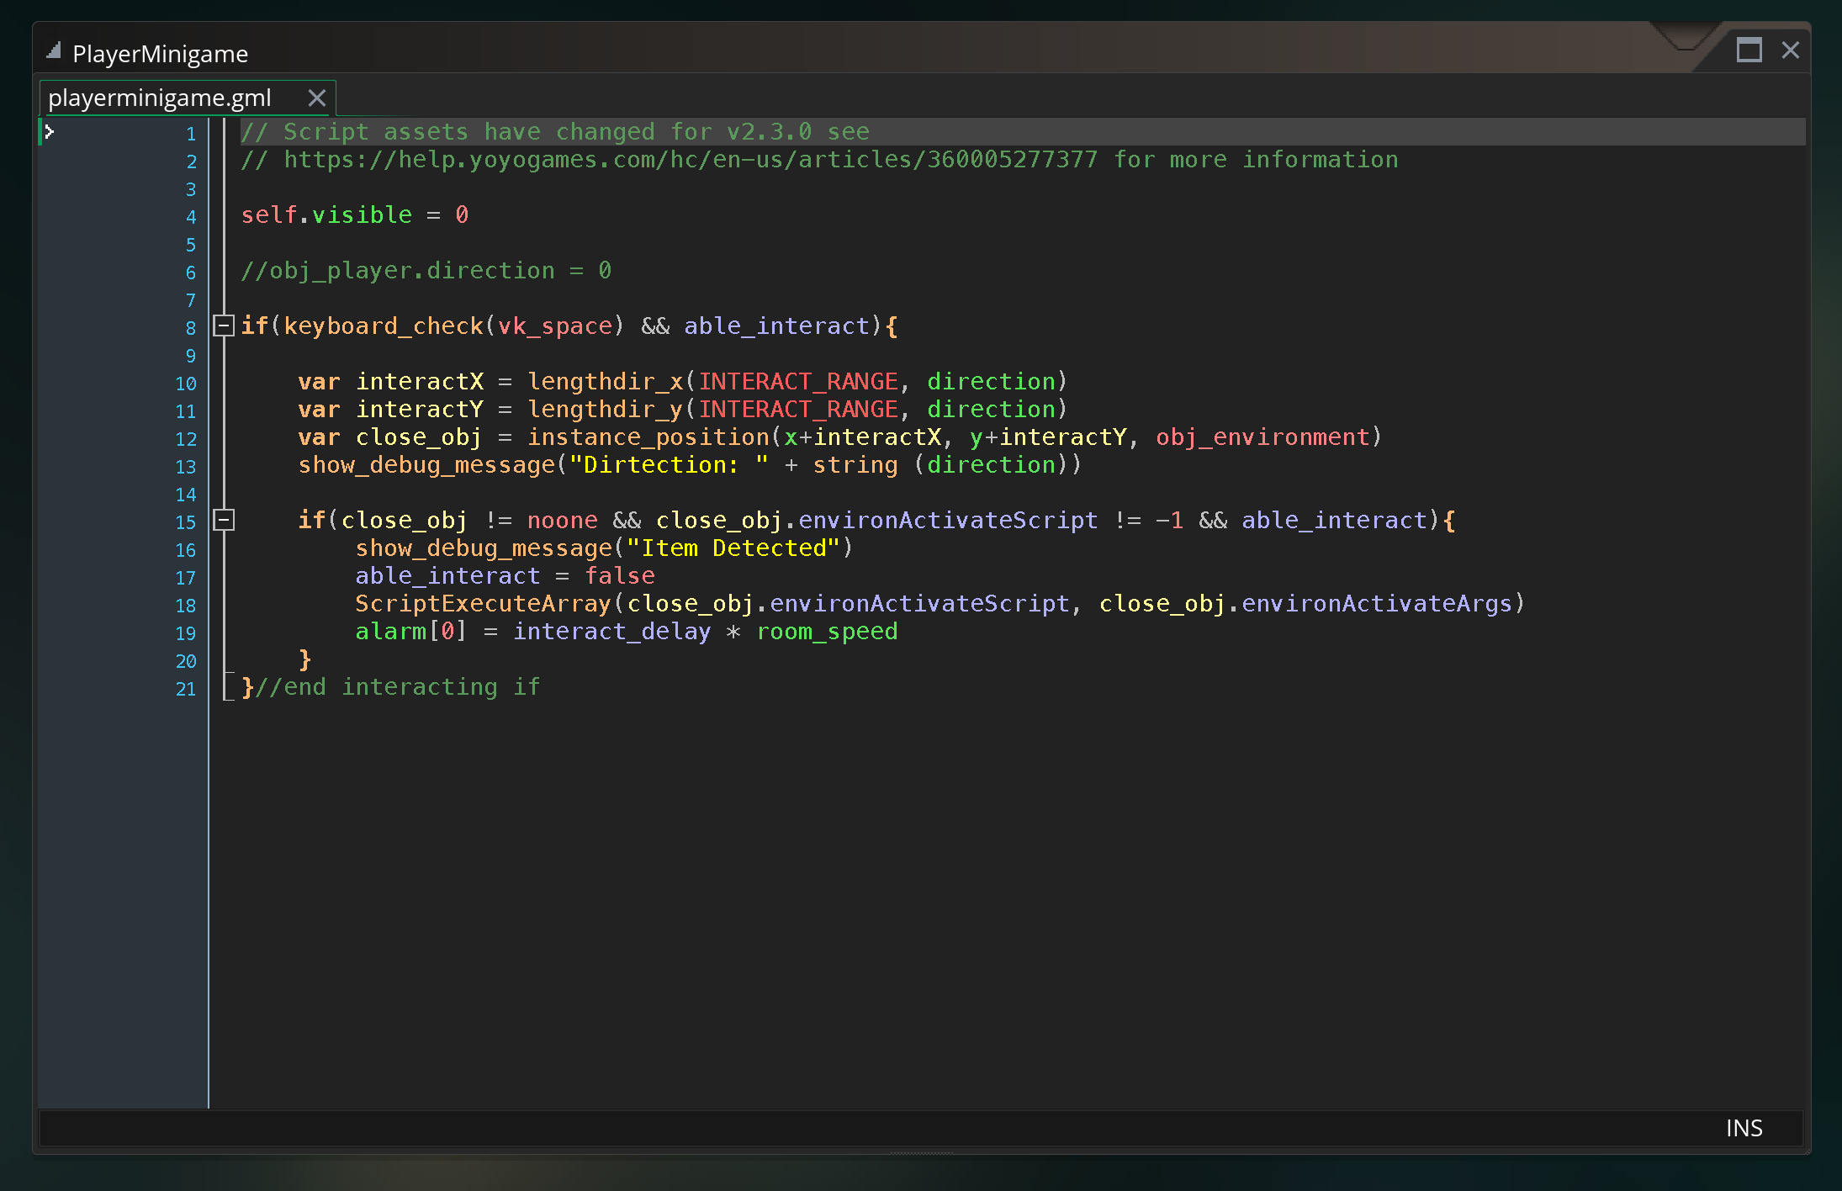This screenshot has width=1842, height=1191.
Task: Click line number 18 in the gutter
Action: [186, 605]
